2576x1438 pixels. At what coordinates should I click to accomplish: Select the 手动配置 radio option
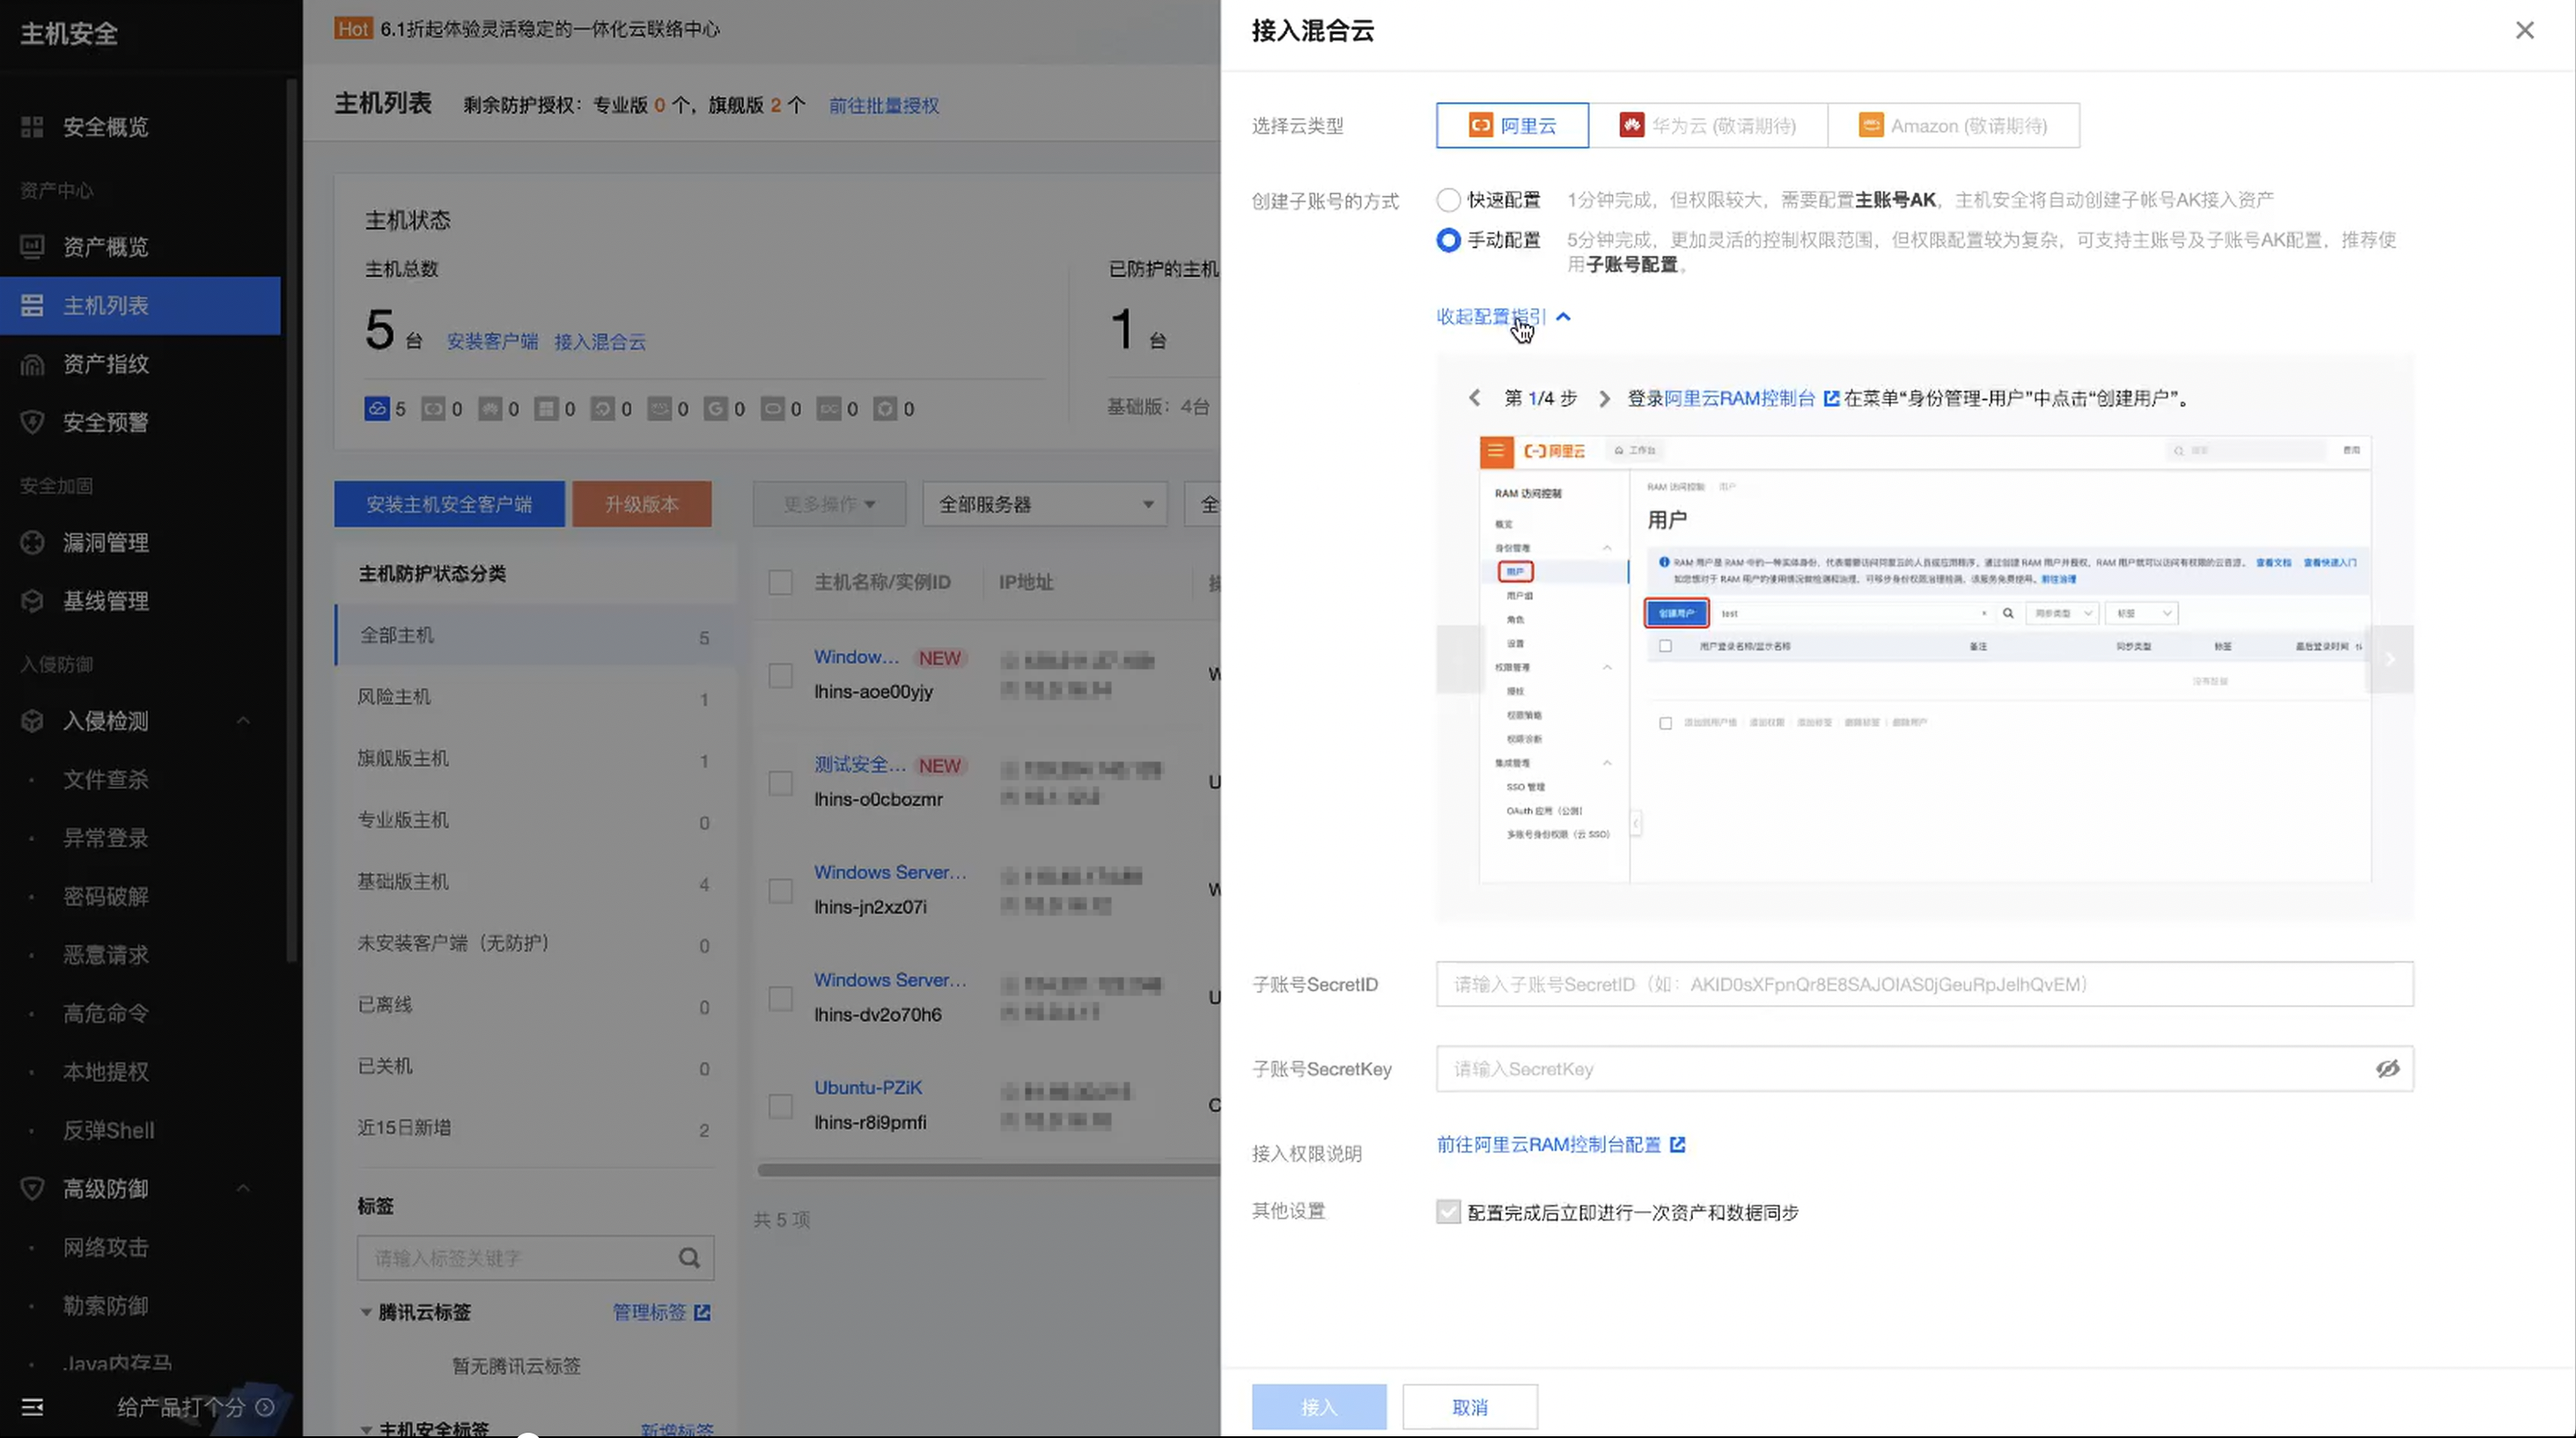[x=1448, y=240]
